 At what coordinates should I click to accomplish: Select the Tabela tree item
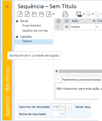click(34, 42)
